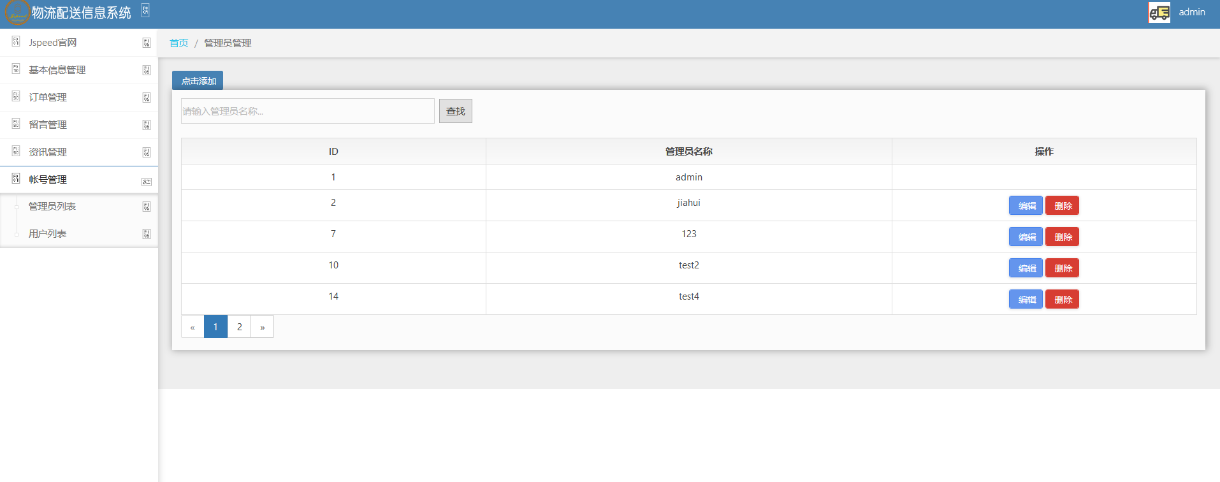Click icon left of 基本信息管理

click(16, 69)
